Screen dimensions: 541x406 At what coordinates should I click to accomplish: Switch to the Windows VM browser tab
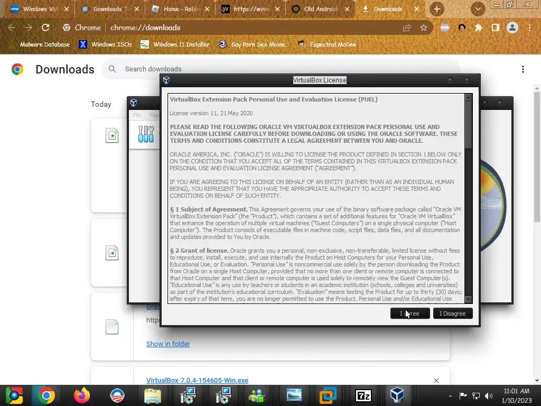[39, 9]
